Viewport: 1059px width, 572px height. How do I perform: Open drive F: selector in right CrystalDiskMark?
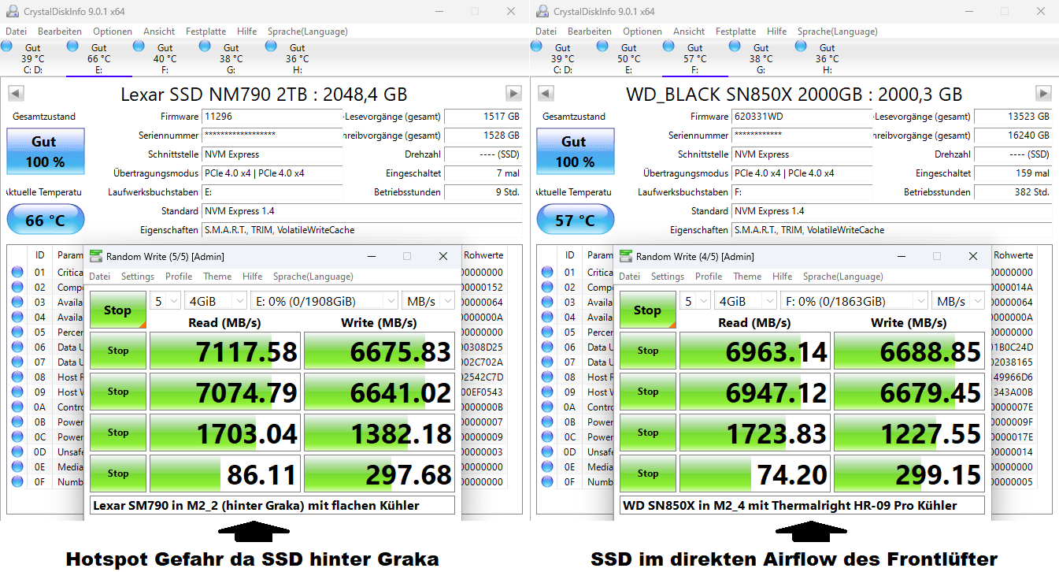click(x=853, y=301)
